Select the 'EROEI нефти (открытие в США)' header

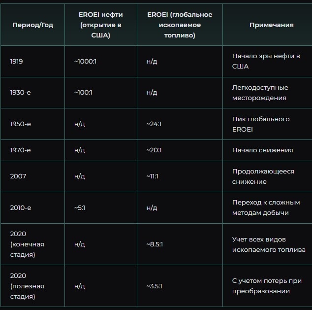(101, 25)
